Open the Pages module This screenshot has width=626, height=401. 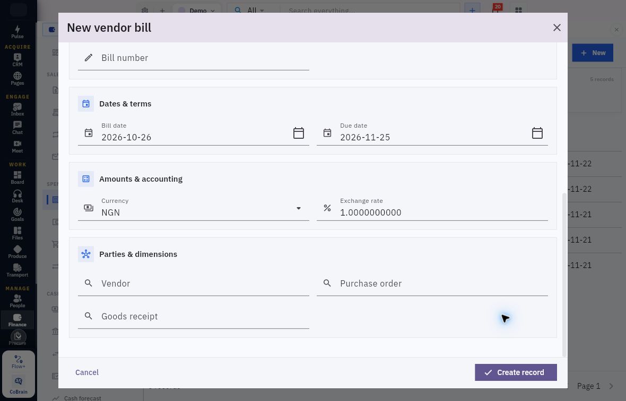17,78
